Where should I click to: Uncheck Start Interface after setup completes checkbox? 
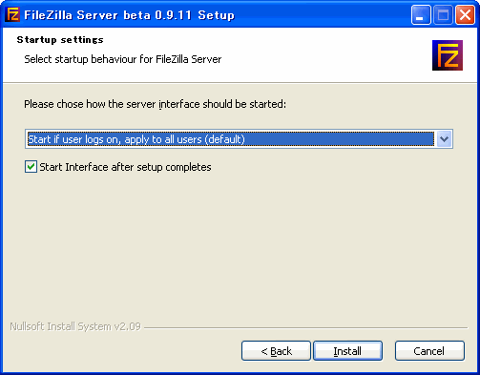click(31, 167)
